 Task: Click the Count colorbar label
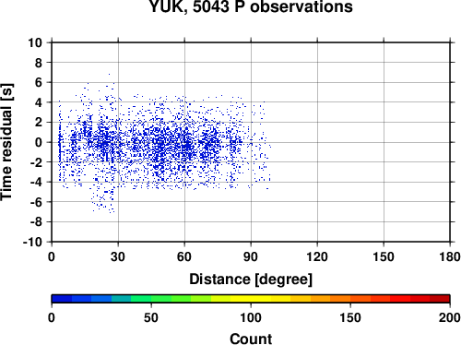[x=251, y=339]
